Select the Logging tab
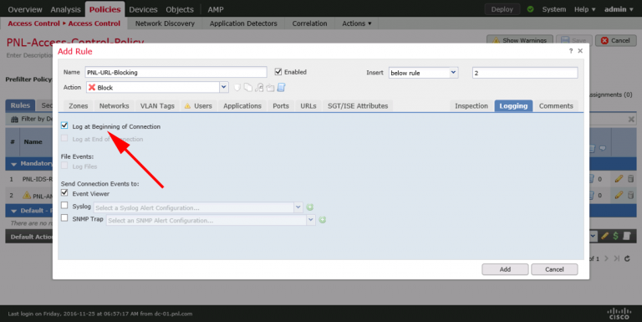Screen dimensions: 642x322 point(513,105)
